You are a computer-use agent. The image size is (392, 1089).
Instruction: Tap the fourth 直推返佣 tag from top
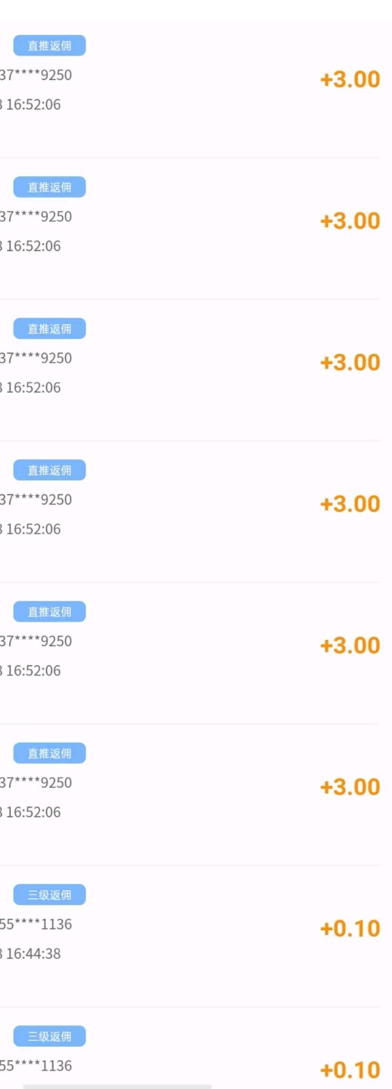(49, 470)
